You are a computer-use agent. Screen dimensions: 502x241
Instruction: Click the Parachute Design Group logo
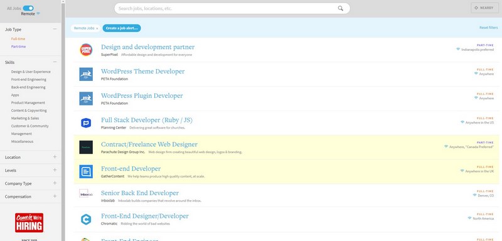click(x=86, y=147)
